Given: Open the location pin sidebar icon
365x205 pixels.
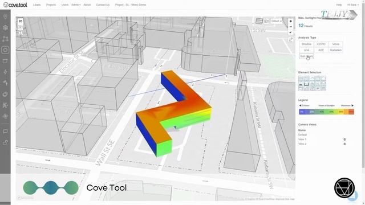Looking at the screenshot, I should pos(5,17).
